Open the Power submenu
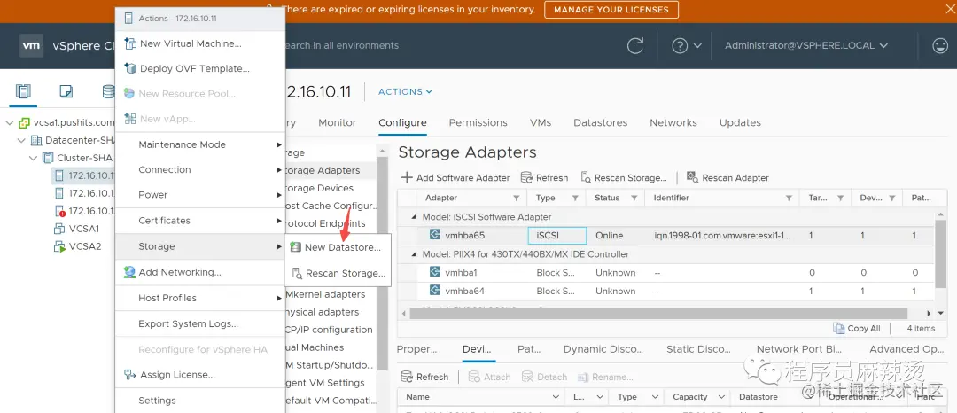The height and width of the screenshot is (413, 957). pos(199,195)
